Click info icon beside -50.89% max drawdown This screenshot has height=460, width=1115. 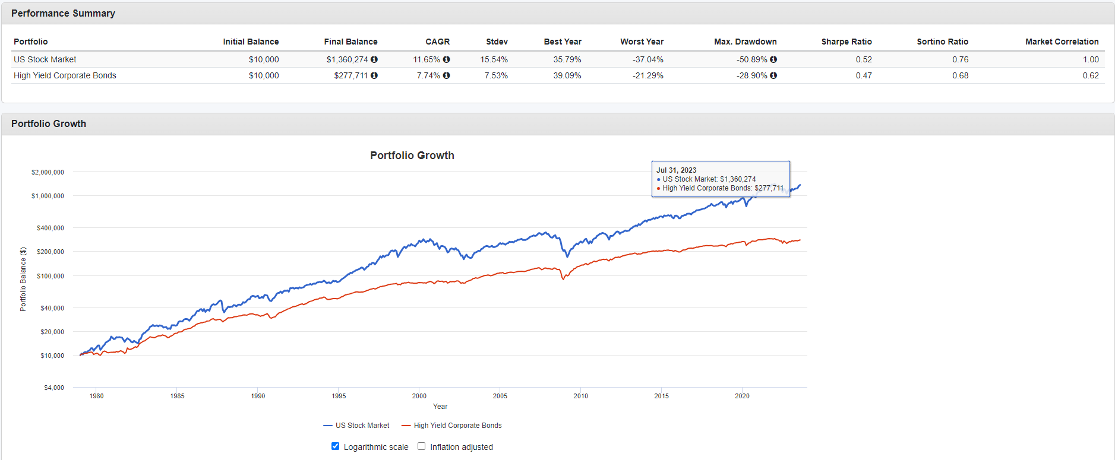coord(773,59)
